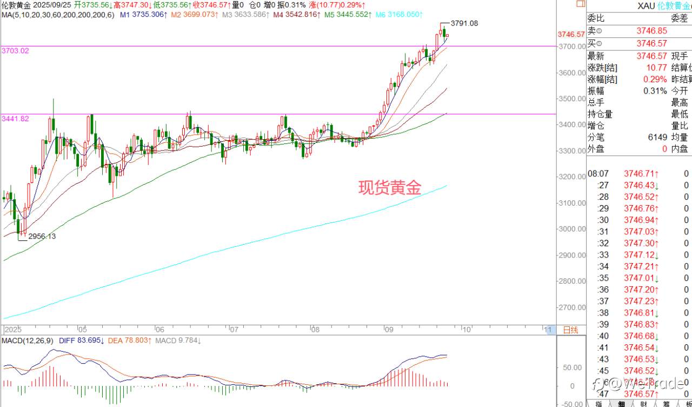This screenshot has height=407, width=692.
Task: Select the :39 tick price 3746.83
Action: coord(641,324)
